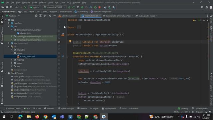The image size is (213, 120).
Task: Click the yellow lightbulb quick-fix icon
Action: coord(70,41)
